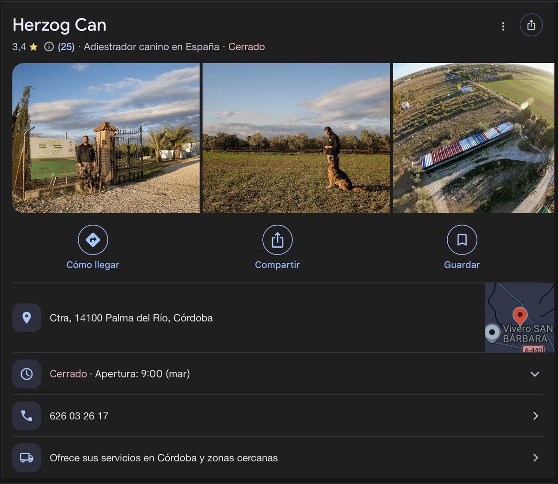Click Cerrado · Apertura: 9:00 (mar) text

tap(120, 374)
